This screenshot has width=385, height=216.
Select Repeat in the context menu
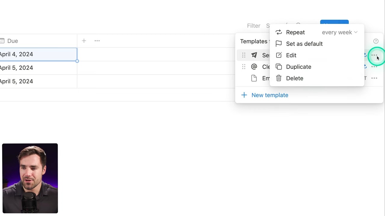click(295, 32)
